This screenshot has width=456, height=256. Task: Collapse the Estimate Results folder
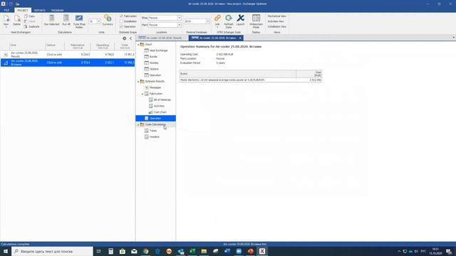138,81
